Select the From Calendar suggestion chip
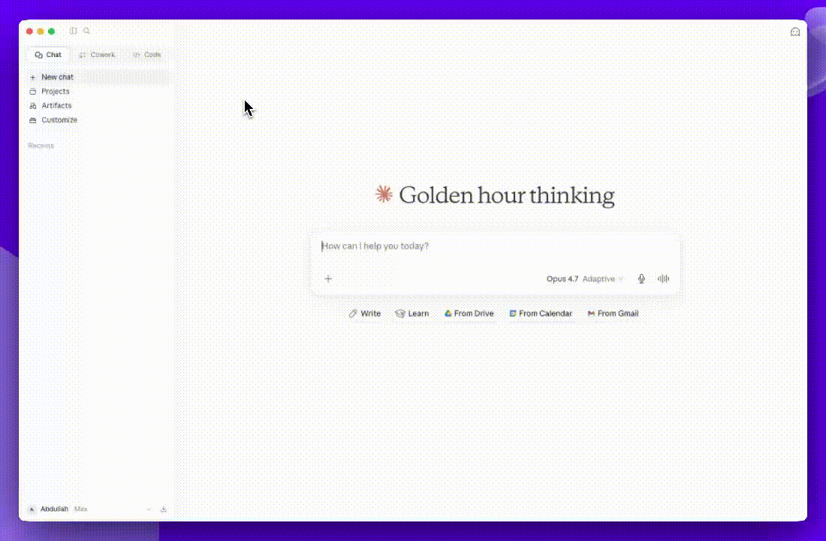The height and width of the screenshot is (541, 826). pyautogui.click(x=541, y=313)
